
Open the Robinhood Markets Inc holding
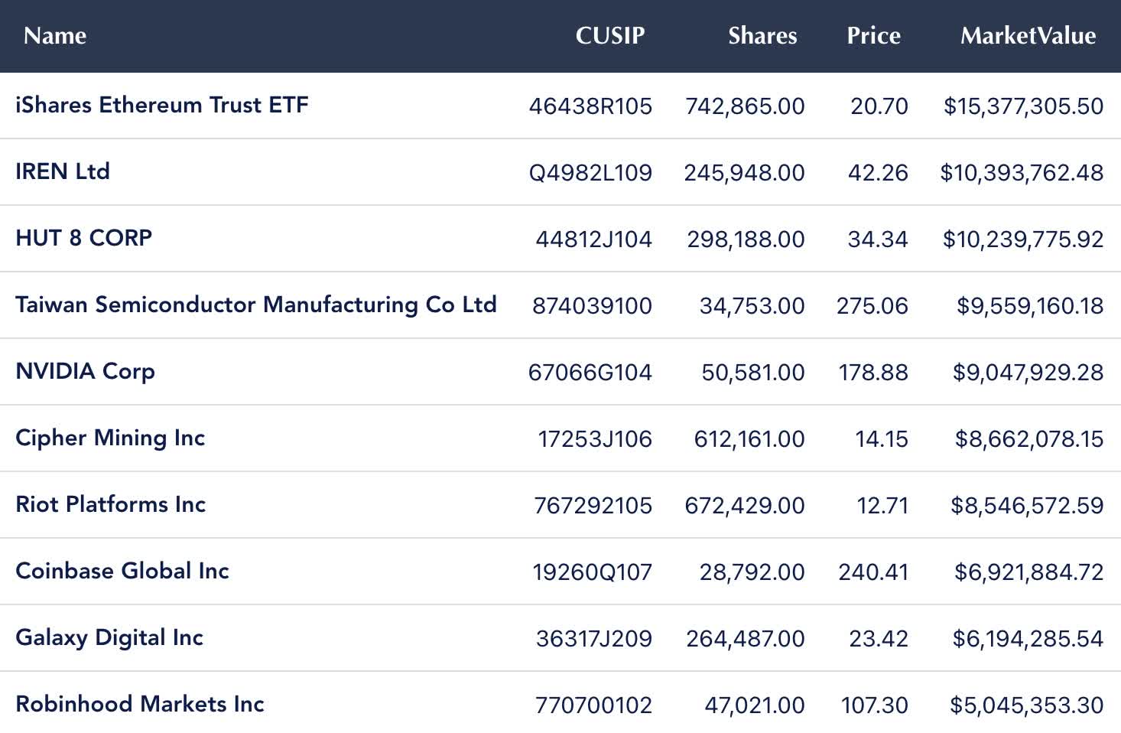[140, 704]
